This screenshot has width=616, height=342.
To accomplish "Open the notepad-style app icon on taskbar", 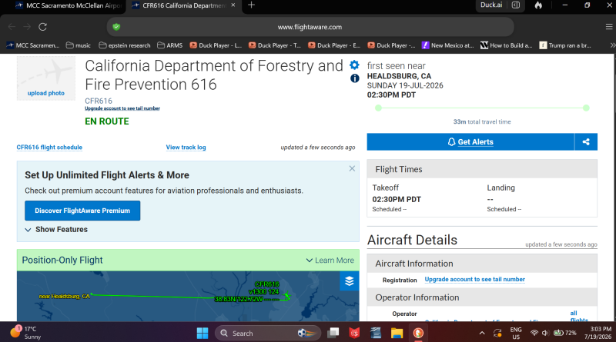I will pos(376,333).
